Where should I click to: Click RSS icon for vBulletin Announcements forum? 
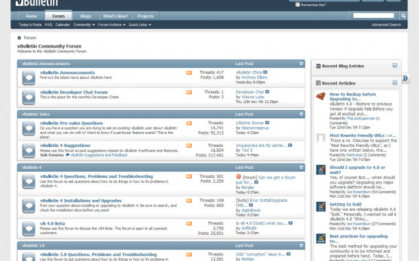[189, 73]
